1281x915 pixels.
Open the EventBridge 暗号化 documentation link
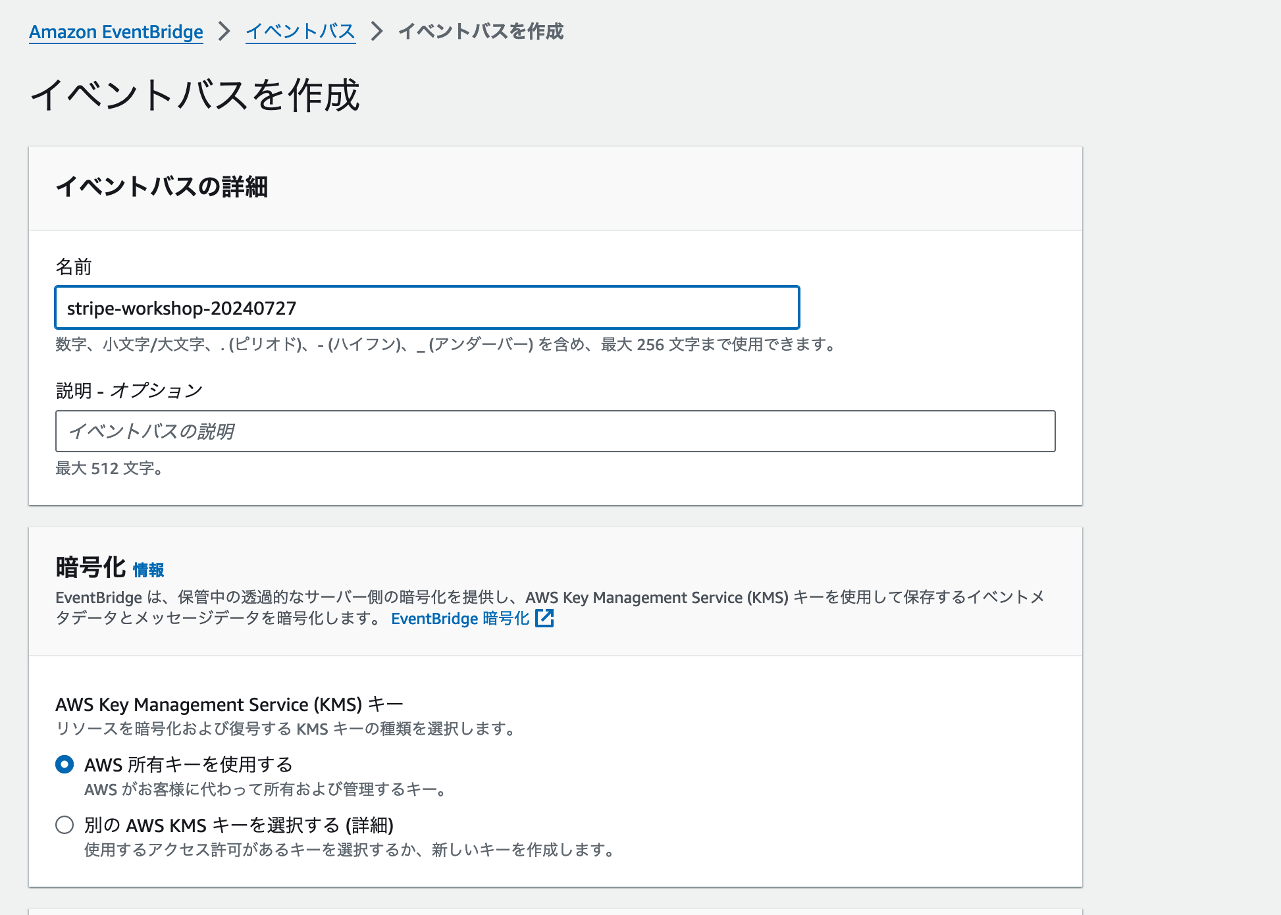point(459,619)
